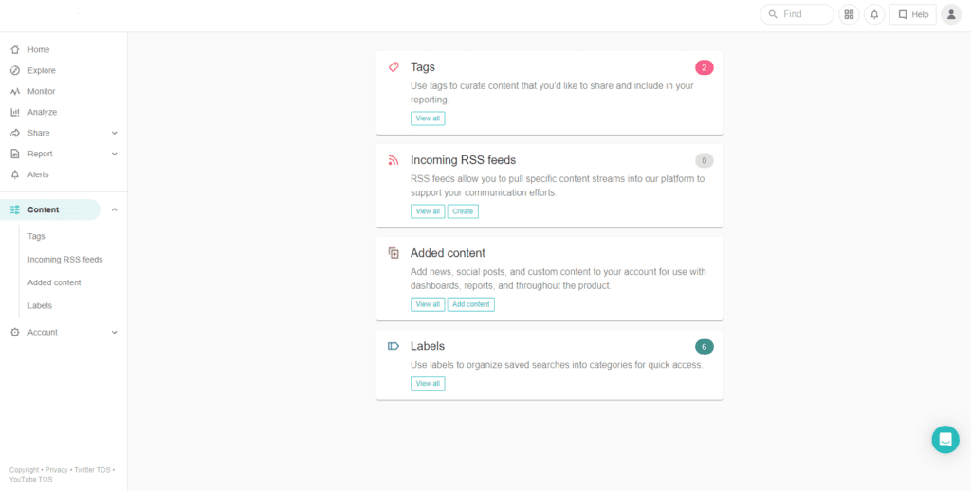Viewport: 971px width, 491px height.
Task: Click the Monitor pulse-line icon
Action: tap(15, 92)
